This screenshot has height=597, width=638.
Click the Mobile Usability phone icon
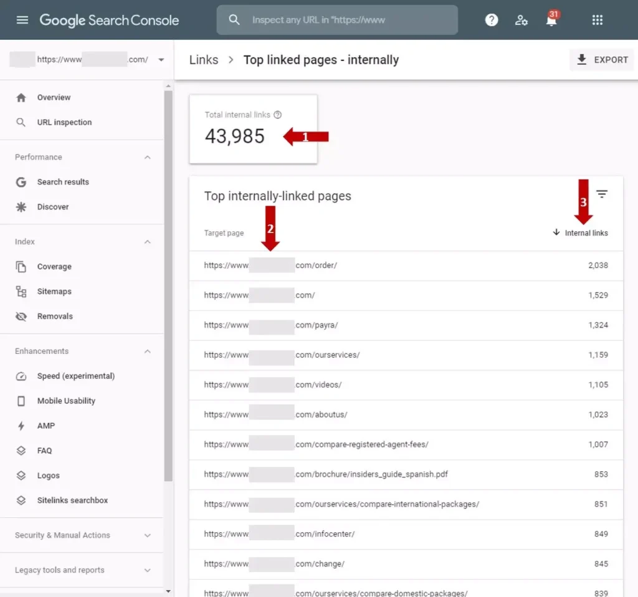(x=21, y=401)
